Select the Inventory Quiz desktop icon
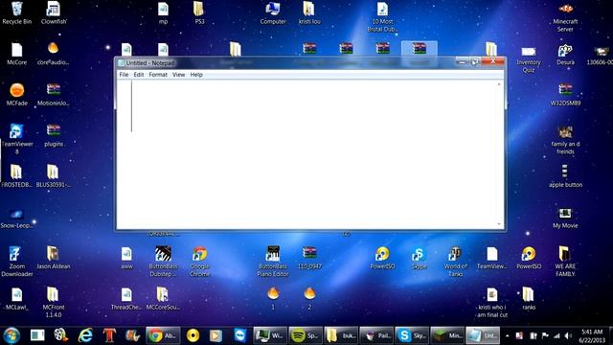This screenshot has width=613, height=345. click(529, 58)
